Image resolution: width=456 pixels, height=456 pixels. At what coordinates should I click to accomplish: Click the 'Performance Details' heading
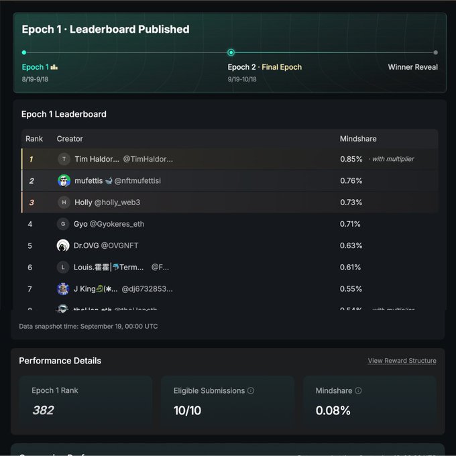60,361
